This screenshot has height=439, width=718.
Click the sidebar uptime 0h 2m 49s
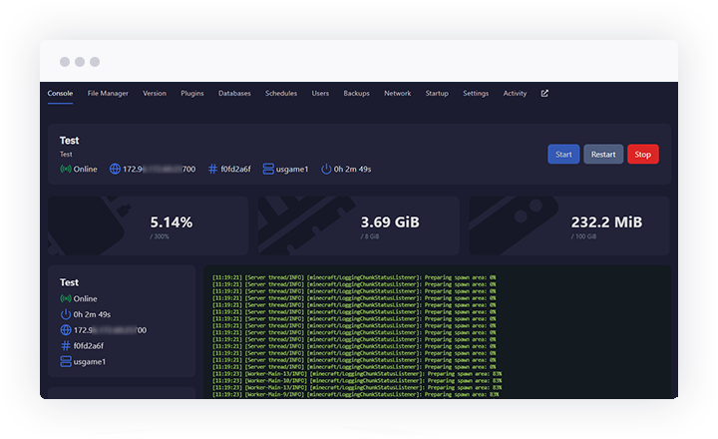92,314
